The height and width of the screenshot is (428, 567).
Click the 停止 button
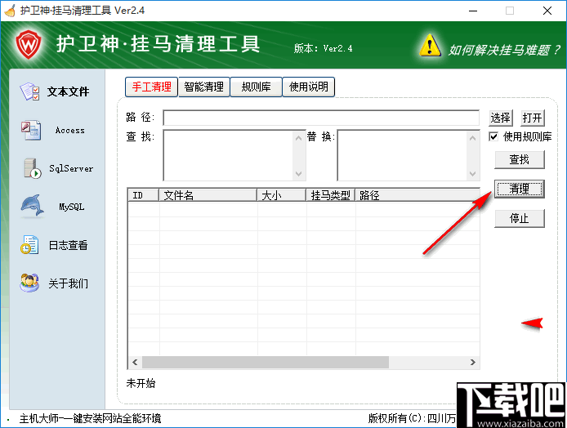[x=520, y=218]
